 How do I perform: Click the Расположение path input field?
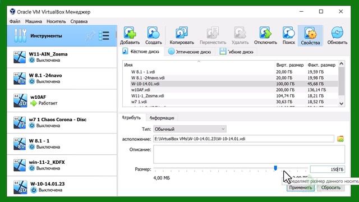point(243,139)
